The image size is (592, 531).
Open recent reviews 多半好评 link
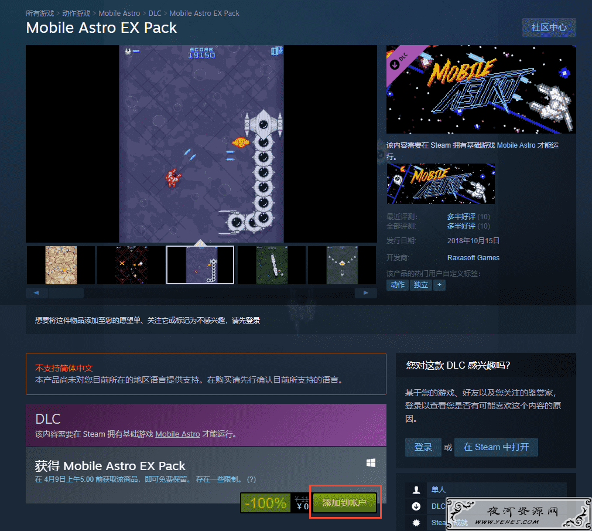(461, 216)
